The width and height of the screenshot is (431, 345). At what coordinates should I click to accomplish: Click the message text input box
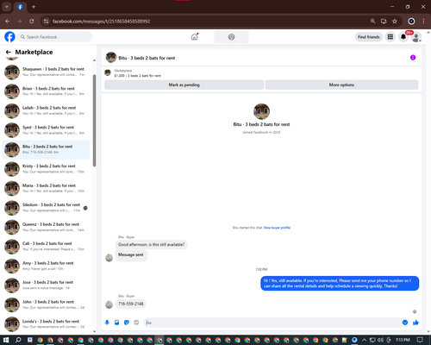273,323
